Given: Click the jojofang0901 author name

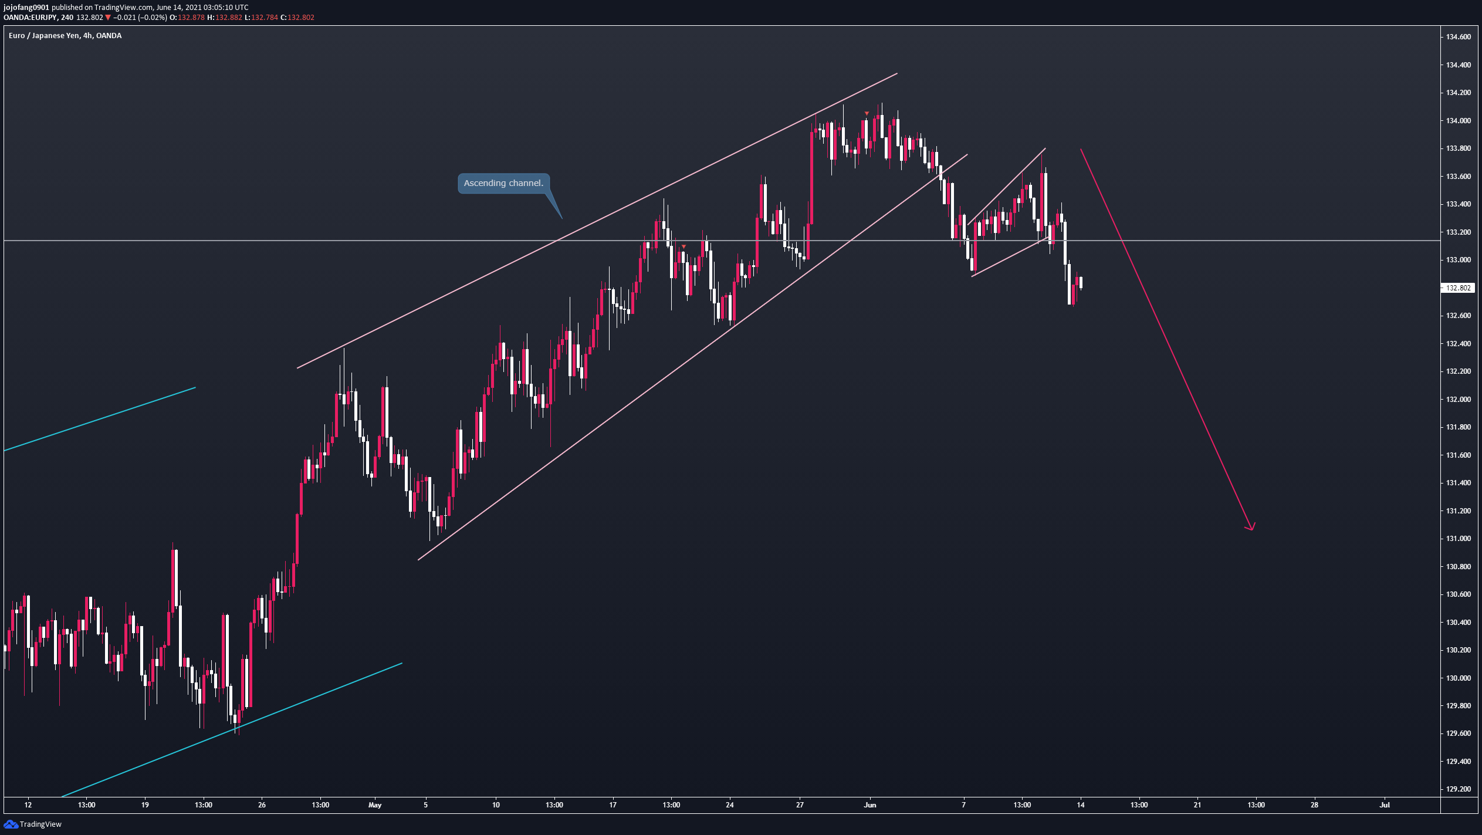Looking at the screenshot, I should (26, 8).
